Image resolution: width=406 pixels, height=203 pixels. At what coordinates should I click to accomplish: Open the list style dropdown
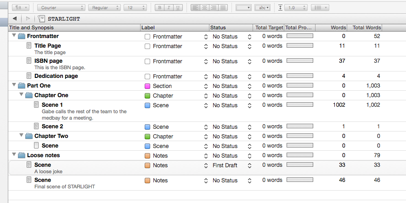[x=319, y=8]
